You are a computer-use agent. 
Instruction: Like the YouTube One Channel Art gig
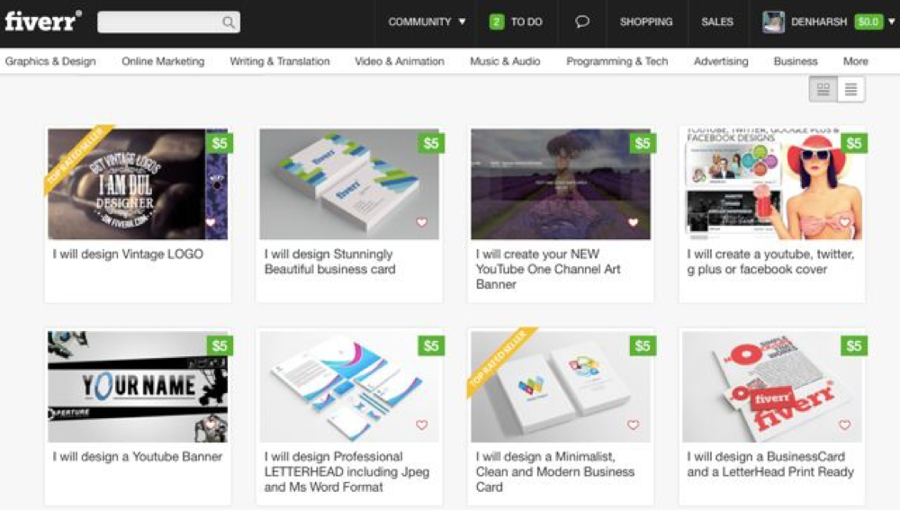pos(633,222)
